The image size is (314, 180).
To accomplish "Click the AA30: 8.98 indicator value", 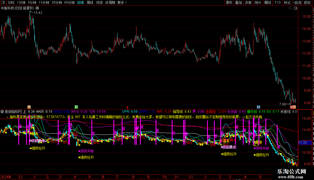I will [x=62, y=112].
